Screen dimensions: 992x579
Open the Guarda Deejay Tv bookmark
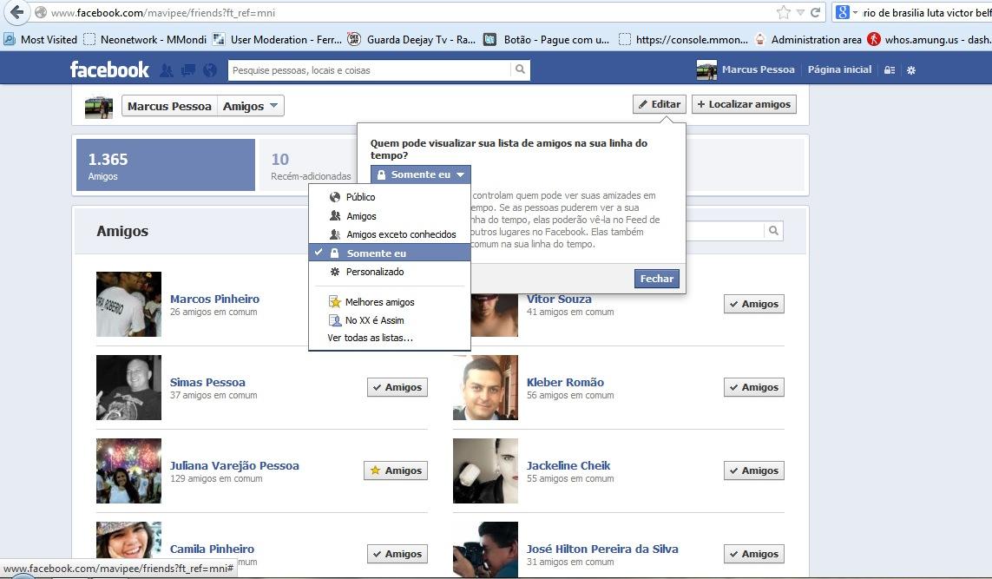click(x=411, y=39)
